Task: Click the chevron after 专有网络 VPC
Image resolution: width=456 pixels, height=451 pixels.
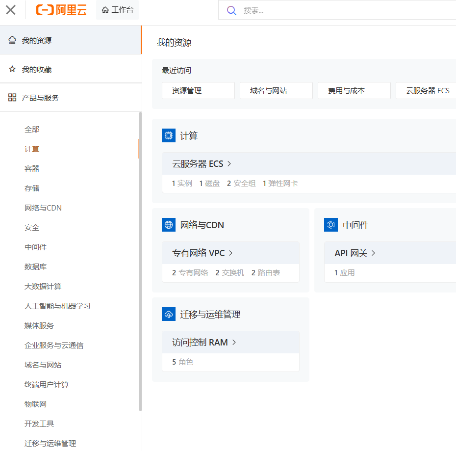Action: point(230,253)
